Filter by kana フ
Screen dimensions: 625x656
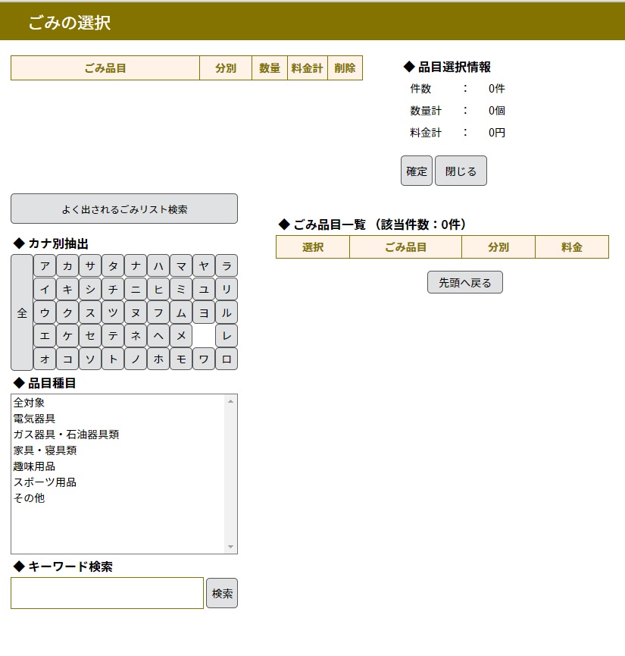(x=158, y=312)
